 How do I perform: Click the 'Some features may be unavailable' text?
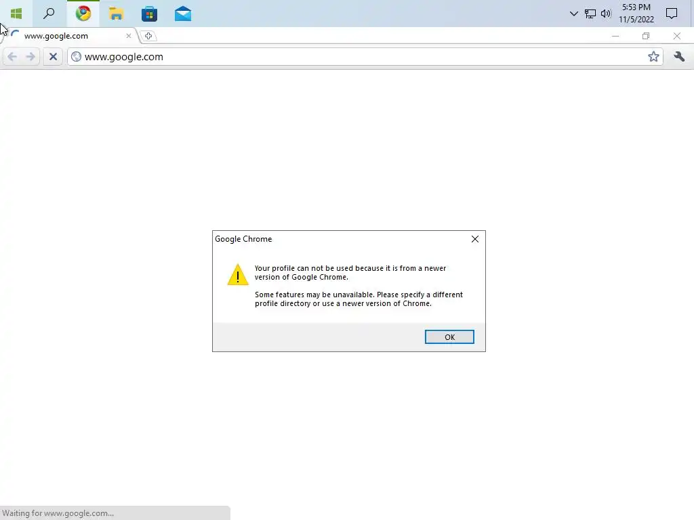click(x=359, y=299)
